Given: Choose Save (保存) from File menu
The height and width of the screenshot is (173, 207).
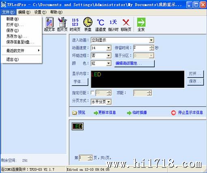Looking at the screenshot, I should pos(22,30).
